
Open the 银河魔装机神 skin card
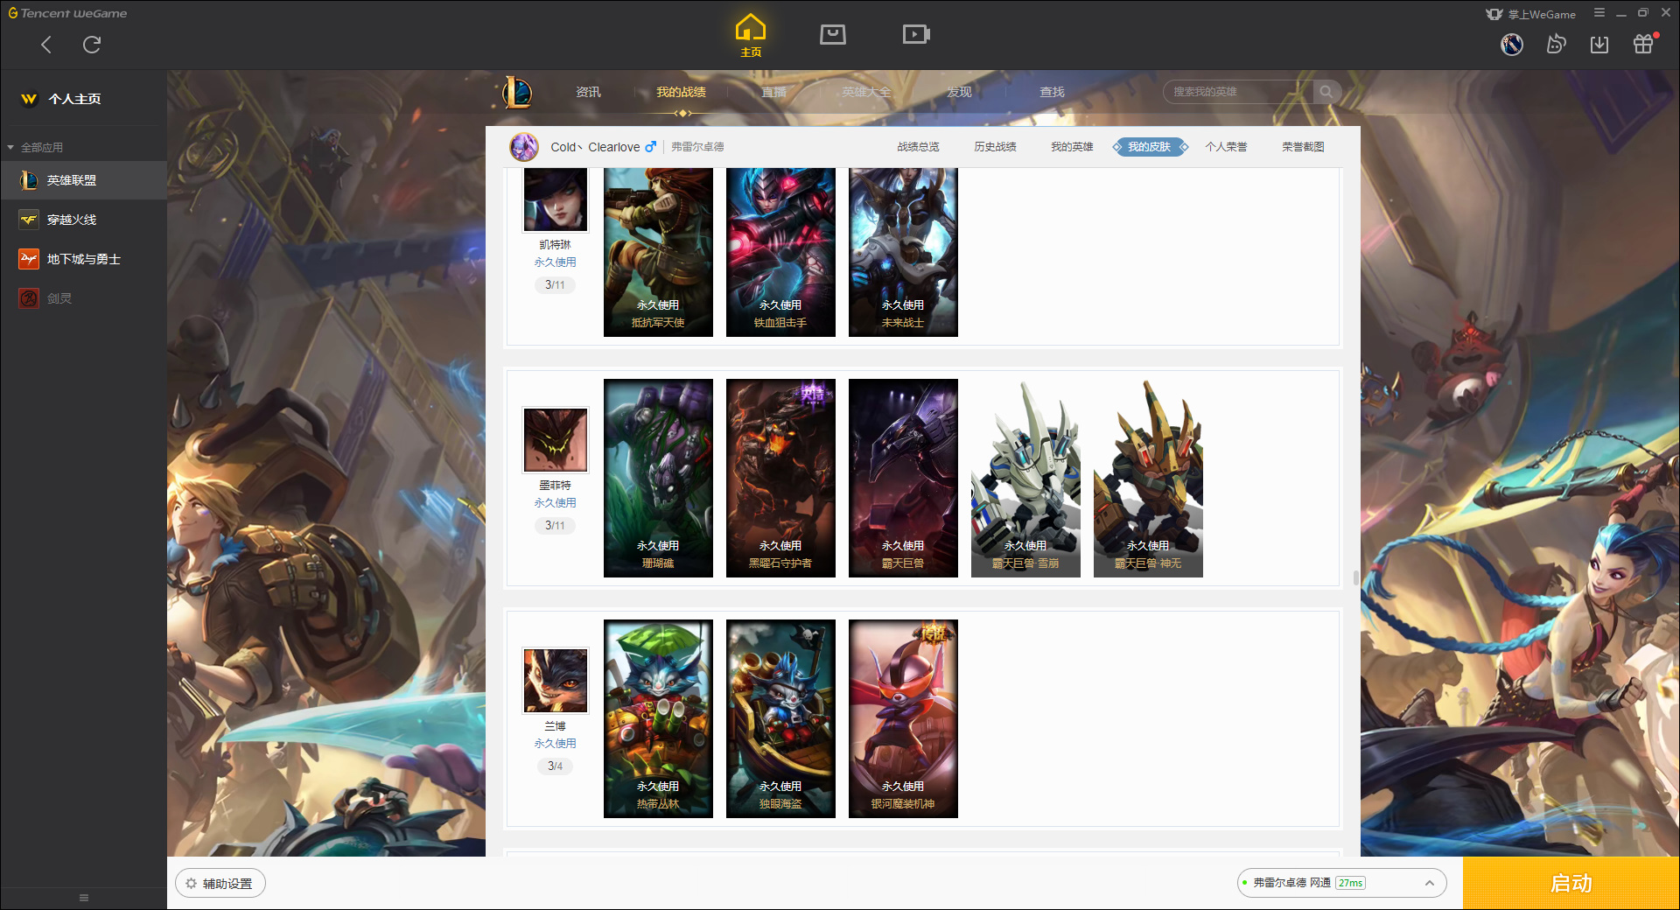903,718
